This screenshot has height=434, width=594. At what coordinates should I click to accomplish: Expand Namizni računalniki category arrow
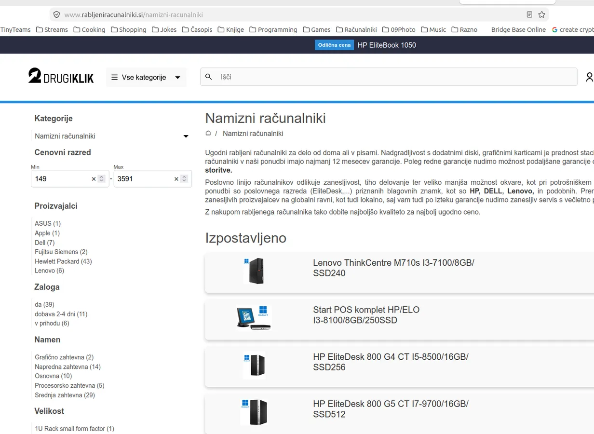pyautogui.click(x=186, y=136)
